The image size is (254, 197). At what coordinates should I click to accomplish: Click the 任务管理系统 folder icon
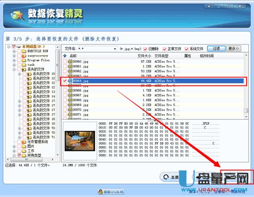24,142
